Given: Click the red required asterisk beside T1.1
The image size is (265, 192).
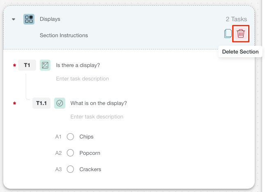Looking at the screenshot, I should (14, 103).
